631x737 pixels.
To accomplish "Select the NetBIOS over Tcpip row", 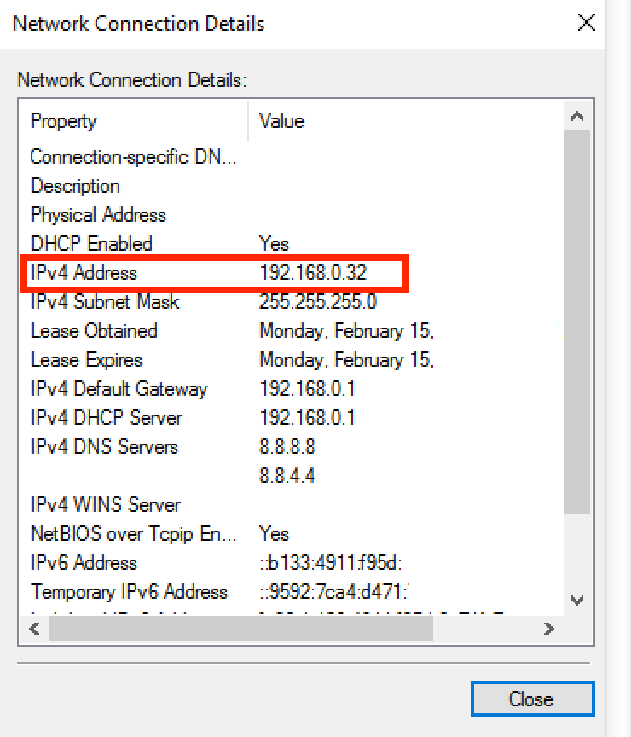I will click(x=171, y=534).
